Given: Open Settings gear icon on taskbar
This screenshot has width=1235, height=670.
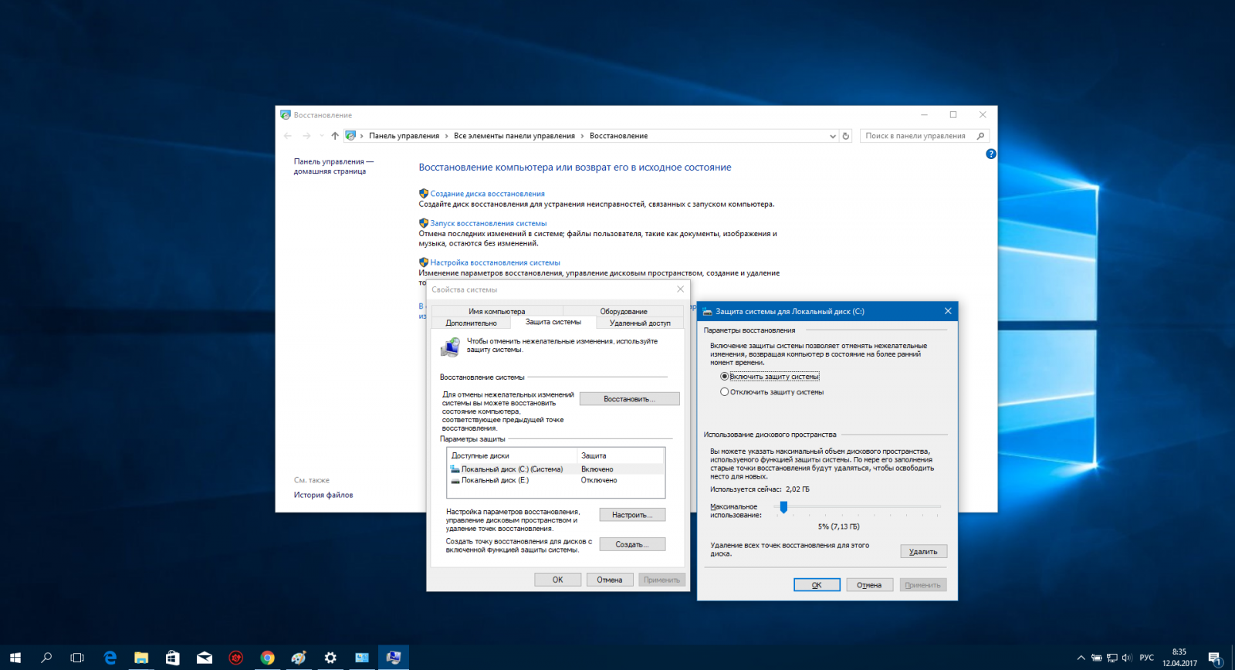Looking at the screenshot, I should click(330, 658).
